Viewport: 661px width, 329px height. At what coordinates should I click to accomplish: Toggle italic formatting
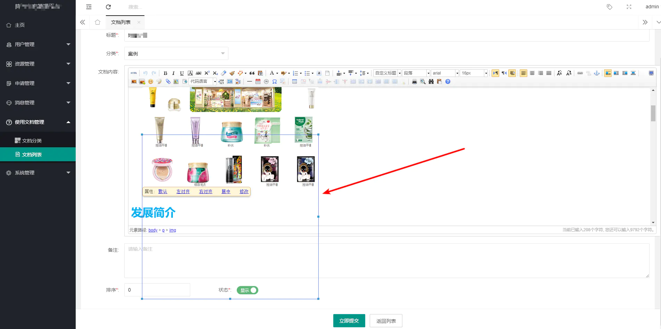174,73
